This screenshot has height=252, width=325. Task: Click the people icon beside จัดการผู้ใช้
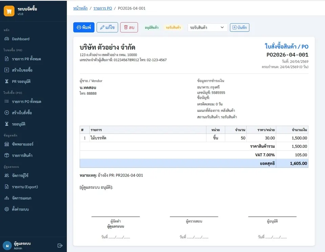tap(7, 176)
